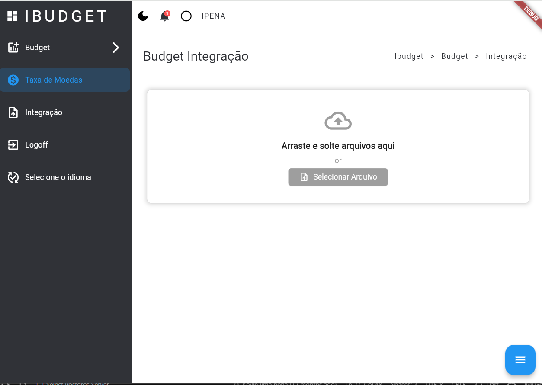Click the language sync icon in sidebar

[13, 177]
